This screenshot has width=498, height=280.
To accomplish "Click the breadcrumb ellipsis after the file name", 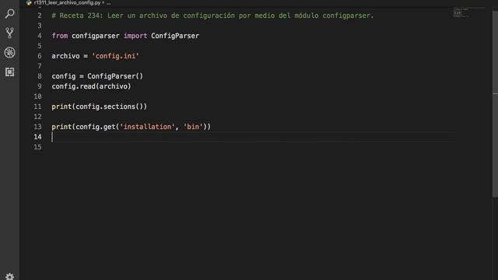I will 109,3.
